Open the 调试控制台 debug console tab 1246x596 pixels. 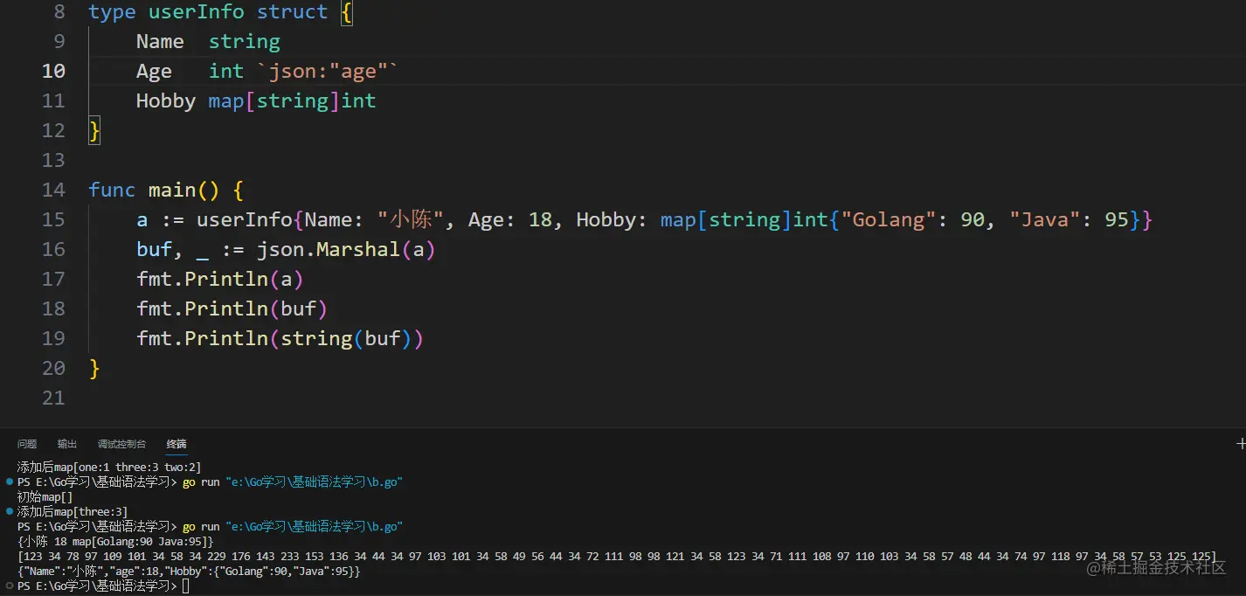122,444
